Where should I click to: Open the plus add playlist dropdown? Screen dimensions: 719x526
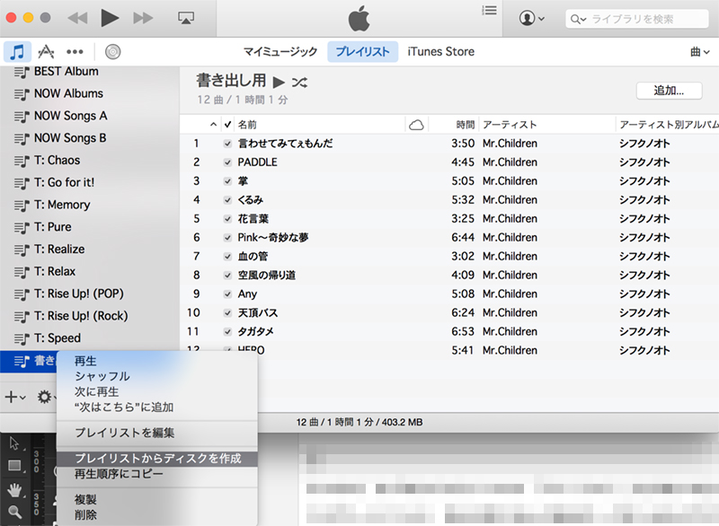pyautogui.click(x=15, y=397)
